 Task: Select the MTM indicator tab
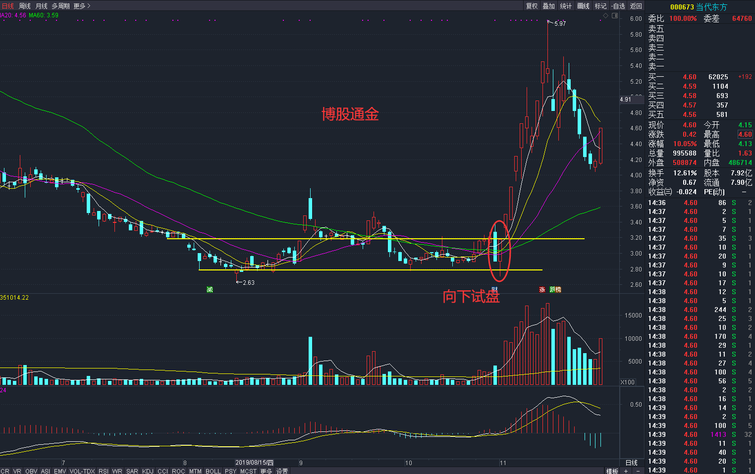pyautogui.click(x=195, y=471)
